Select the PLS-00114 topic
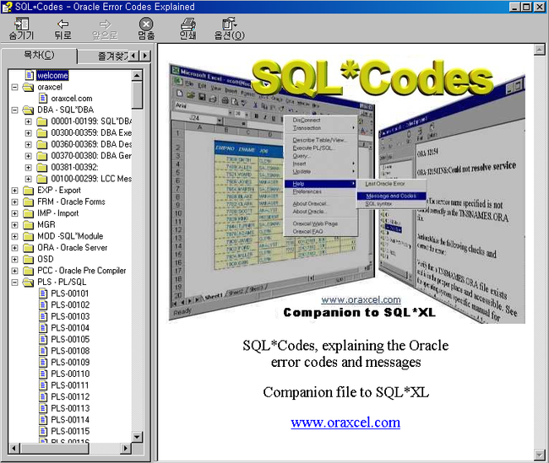 [x=70, y=420]
